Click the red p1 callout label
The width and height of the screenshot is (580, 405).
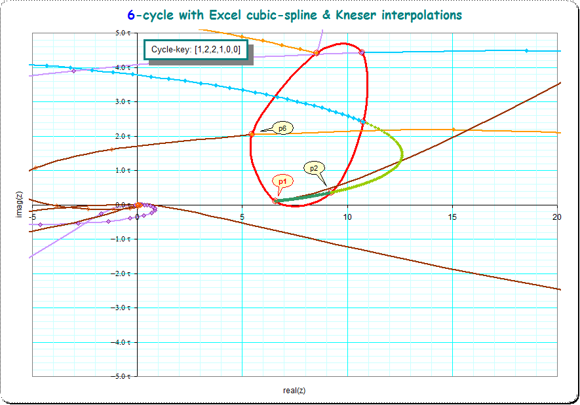pyautogui.click(x=282, y=181)
